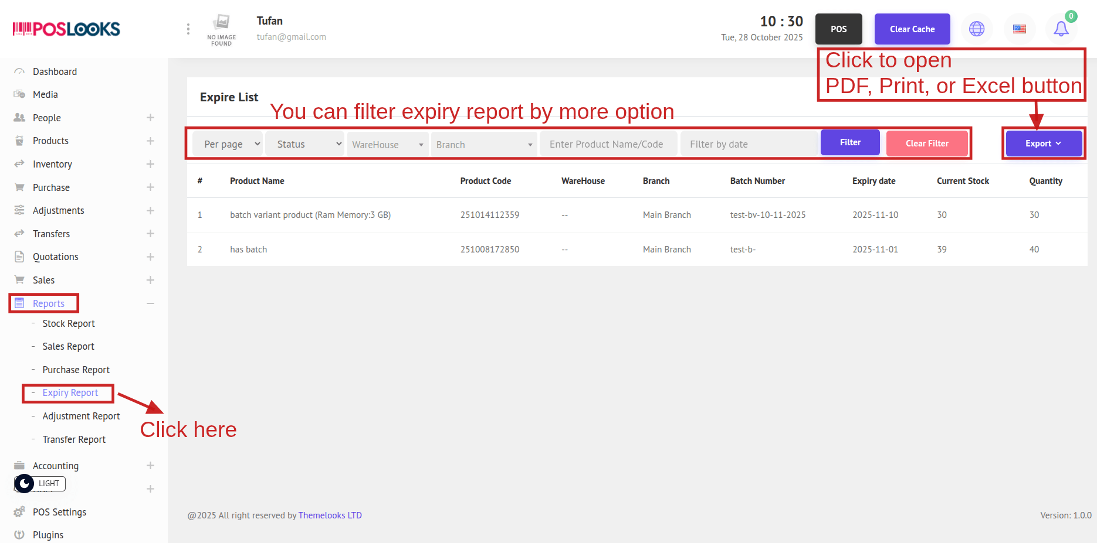Open the Themelooks LTD footer link
The width and height of the screenshot is (1097, 543).
[x=330, y=515]
